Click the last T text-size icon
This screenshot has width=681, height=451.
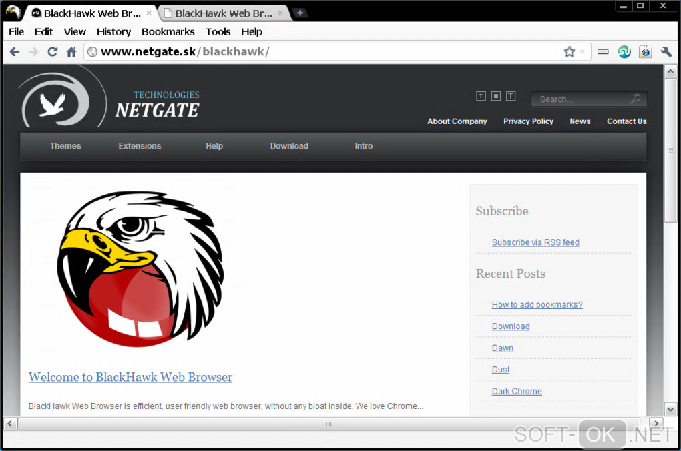click(x=511, y=96)
